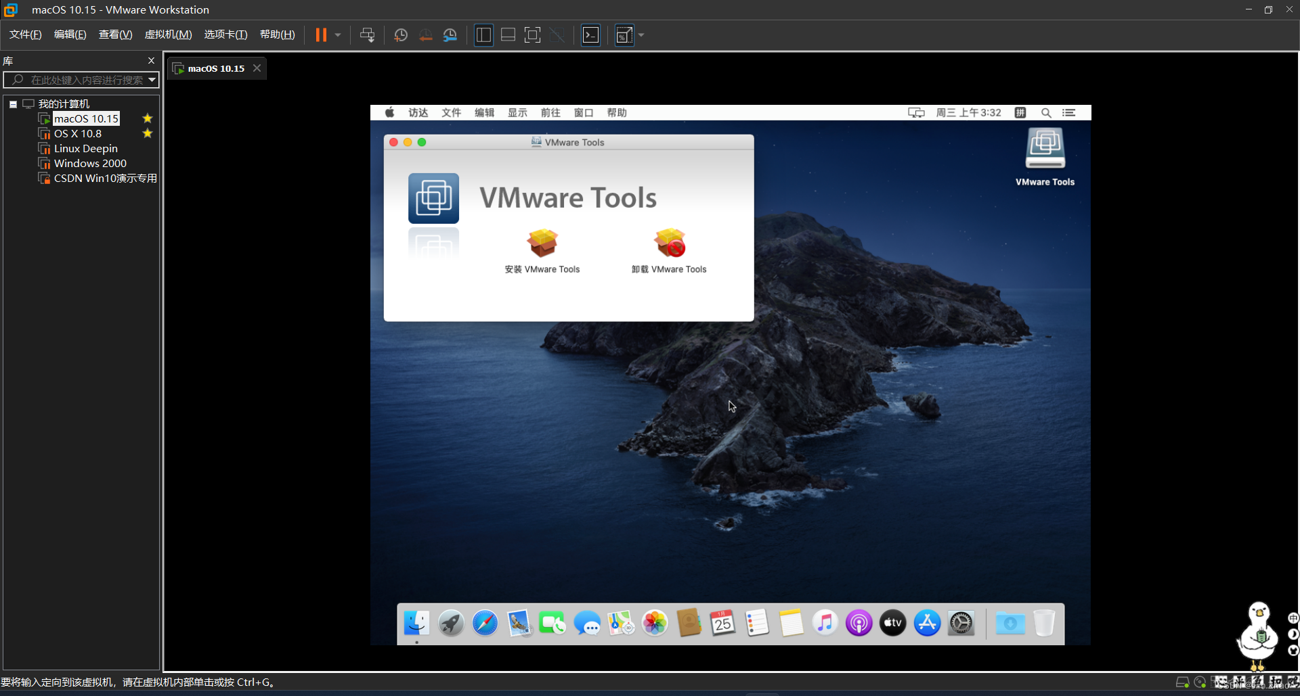Select Windows 2000 virtual machine
The height and width of the screenshot is (696, 1300).
click(90, 164)
